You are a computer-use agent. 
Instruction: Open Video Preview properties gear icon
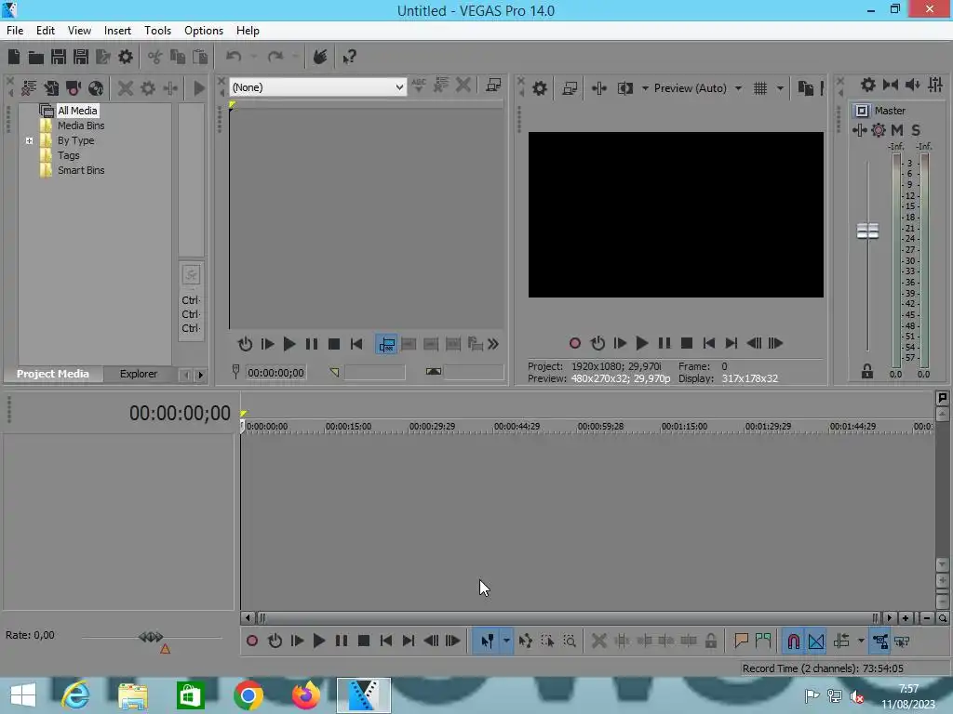coord(539,88)
